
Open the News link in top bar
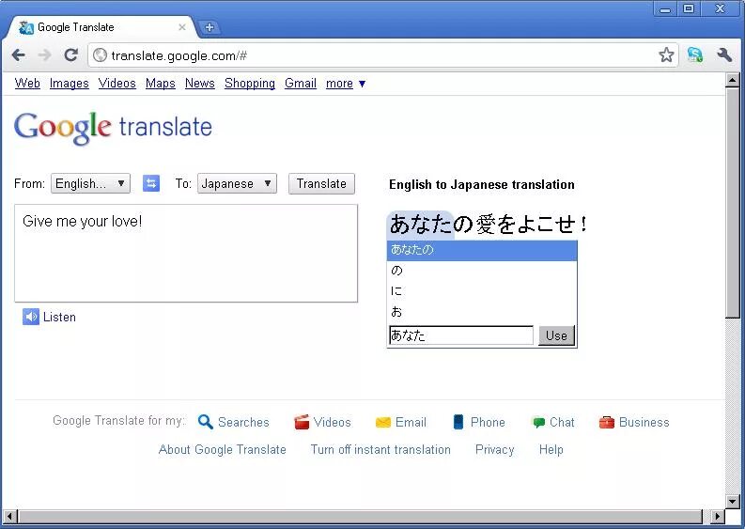coord(200,84)
